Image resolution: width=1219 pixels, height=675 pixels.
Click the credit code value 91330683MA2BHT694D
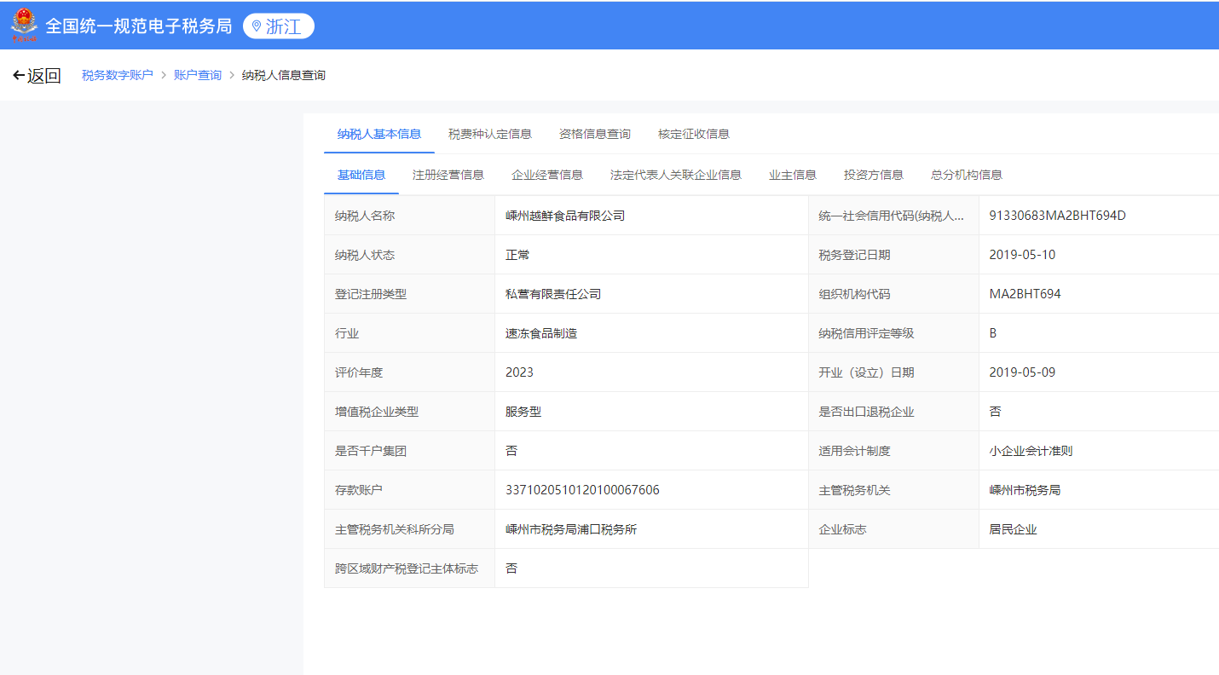1057,216
